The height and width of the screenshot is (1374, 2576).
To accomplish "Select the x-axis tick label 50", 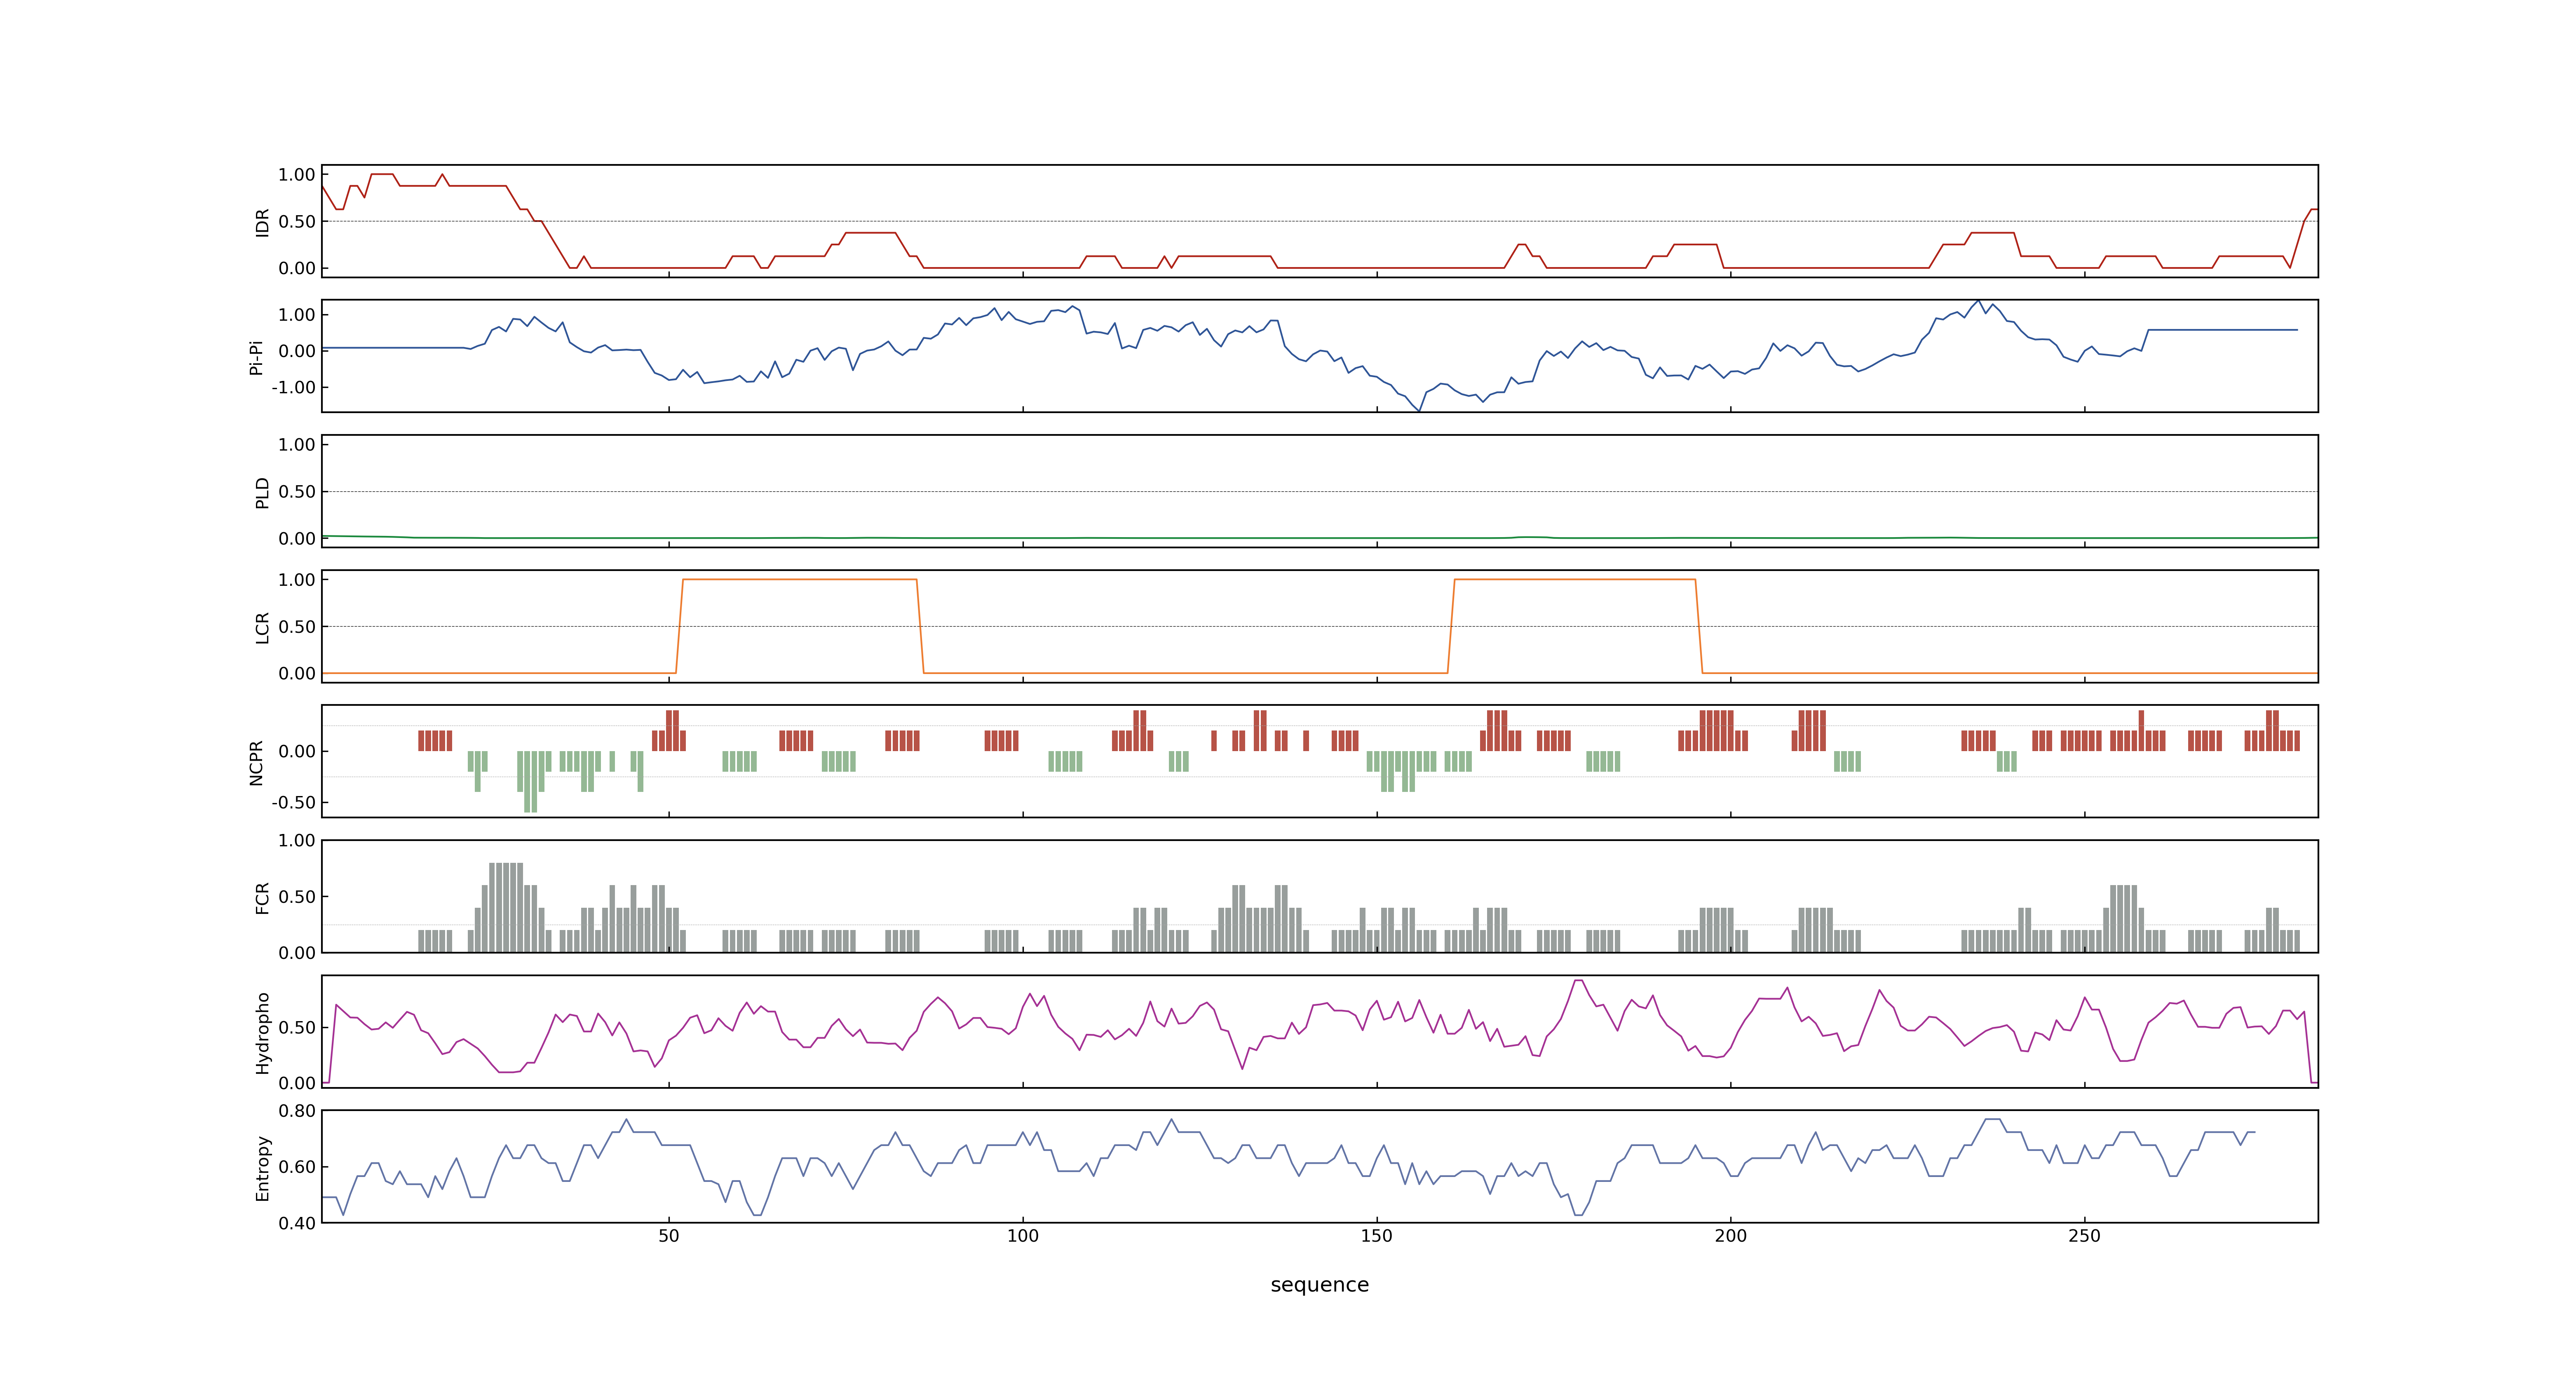I will [x=668, y=1236].
